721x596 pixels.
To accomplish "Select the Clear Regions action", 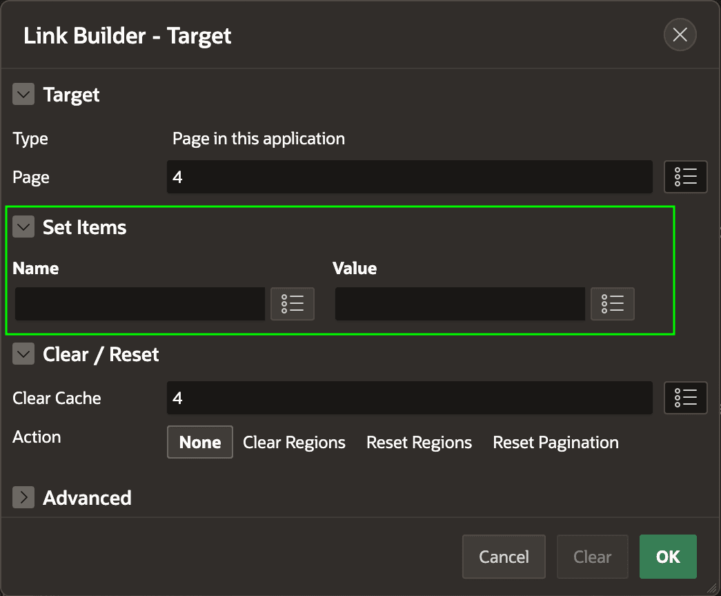I will tap(295, 442).
